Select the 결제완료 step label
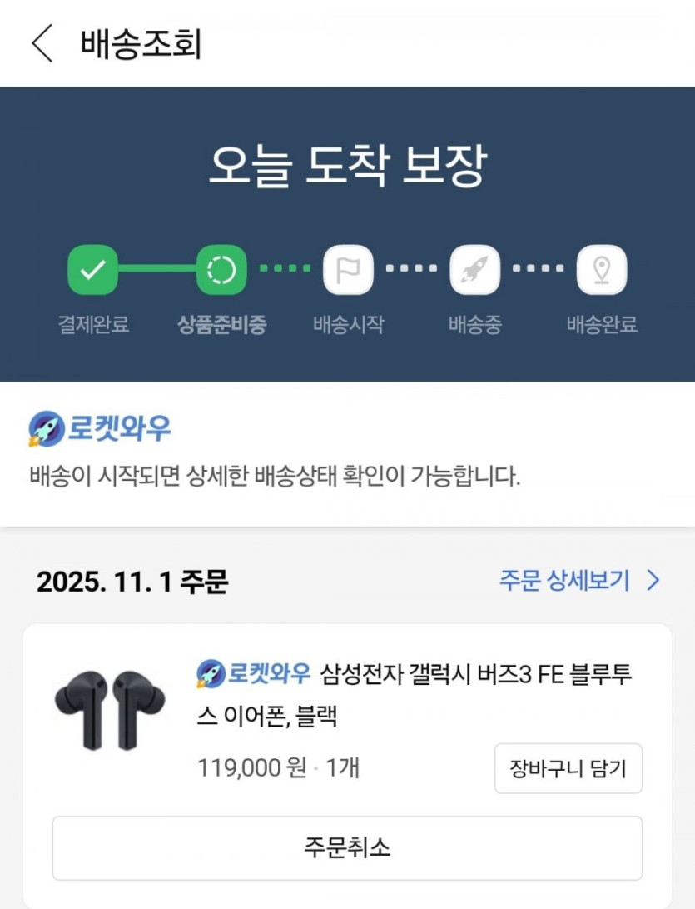The image size is (695, 909). coord(93,324)
